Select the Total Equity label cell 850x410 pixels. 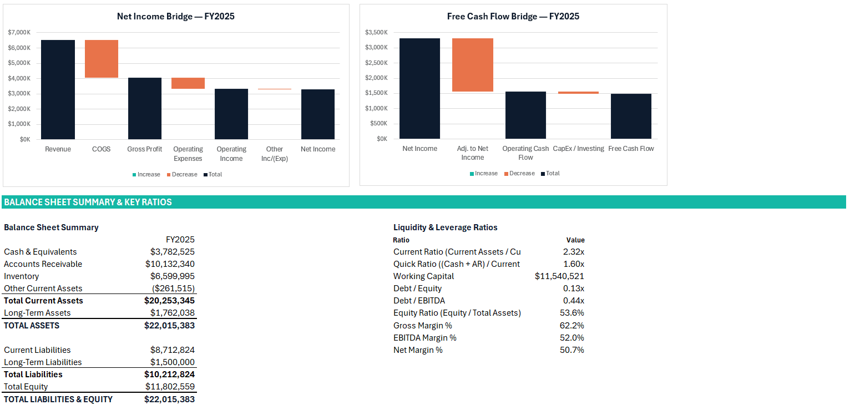(26, 387)
